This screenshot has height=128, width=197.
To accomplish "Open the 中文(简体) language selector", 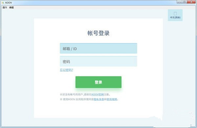I will coord(175,15).
